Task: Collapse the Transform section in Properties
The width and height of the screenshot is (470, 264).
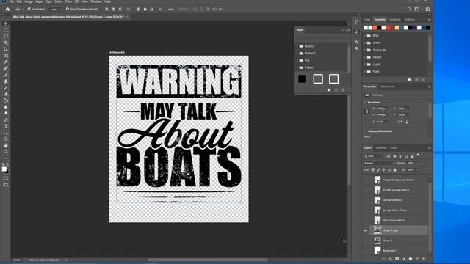Action: tap(365, 103)
